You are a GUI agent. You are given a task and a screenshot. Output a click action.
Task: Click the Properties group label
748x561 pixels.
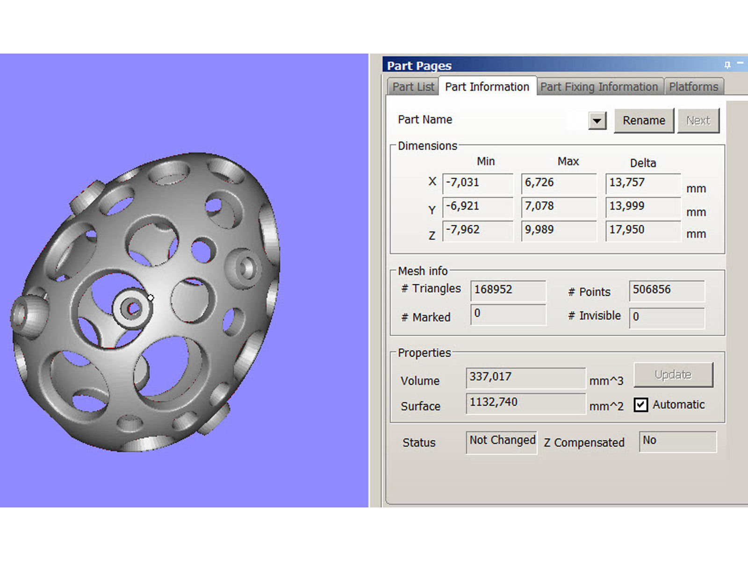pos(424,353)
